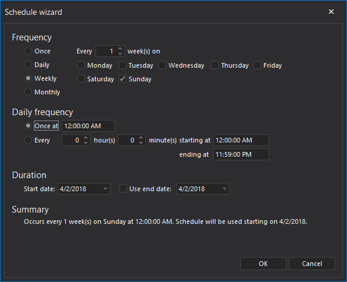Increase hours value with up arrow
This screenshot has width=347, height=282.
point(86,138)
